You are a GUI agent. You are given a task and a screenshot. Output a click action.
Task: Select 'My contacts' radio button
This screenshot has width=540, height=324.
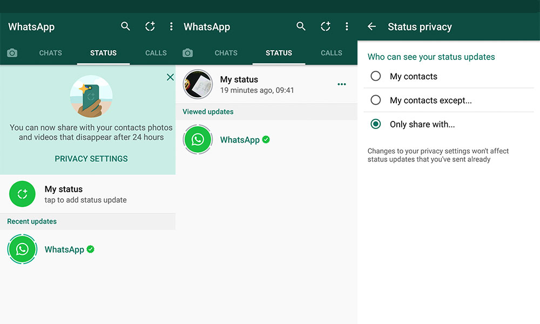coord(376,76)
